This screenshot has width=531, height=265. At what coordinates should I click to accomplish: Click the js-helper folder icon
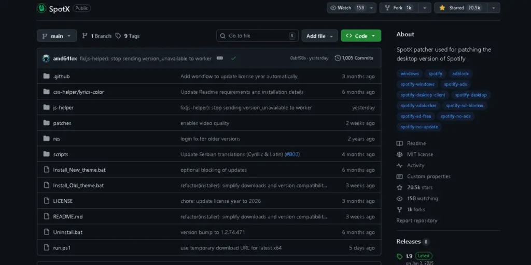point(46,107)
